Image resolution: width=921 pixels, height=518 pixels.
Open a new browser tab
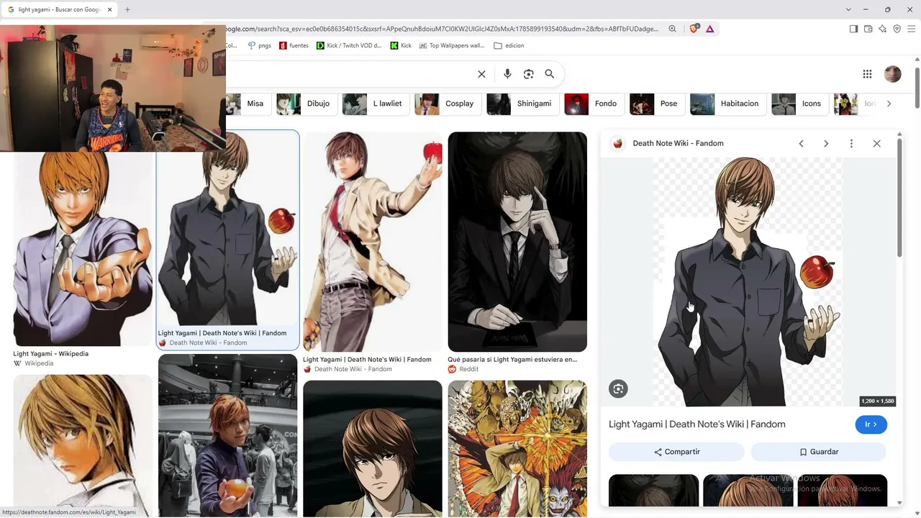click(x=127, y=9)
